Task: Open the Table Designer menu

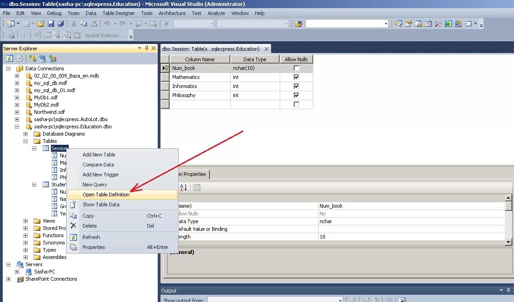Action: tap(118, 13)
